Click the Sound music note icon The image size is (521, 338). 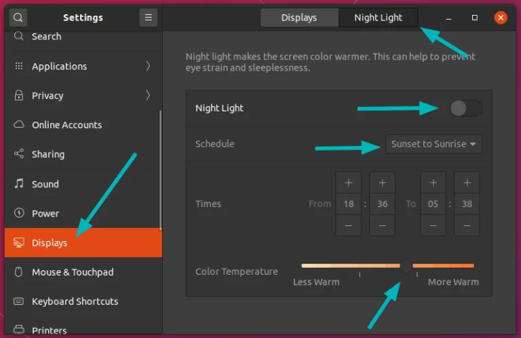click(18, 184)
